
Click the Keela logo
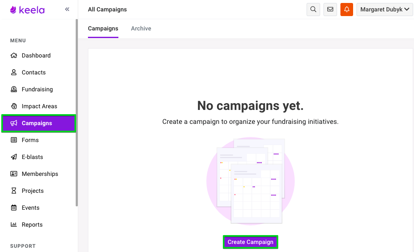(x=27, y=10)
